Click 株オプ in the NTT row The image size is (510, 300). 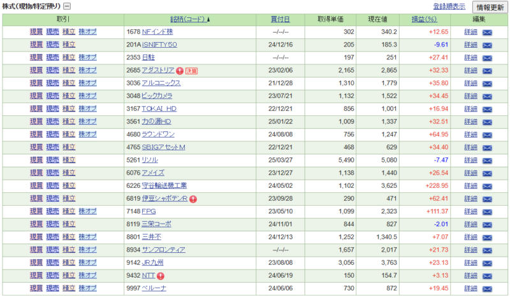[x=87, y=275]
